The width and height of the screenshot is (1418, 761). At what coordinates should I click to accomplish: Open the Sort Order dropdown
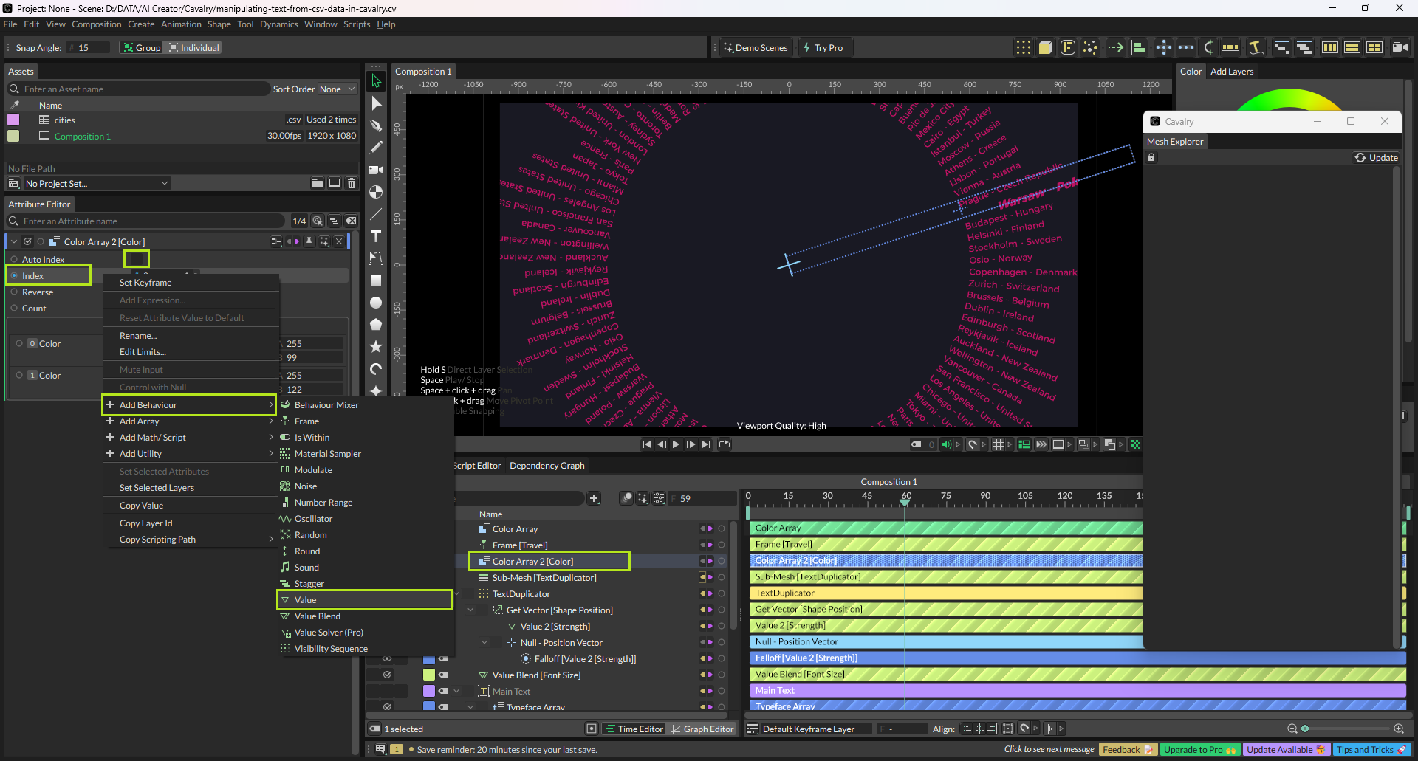[x=337, y=89]
